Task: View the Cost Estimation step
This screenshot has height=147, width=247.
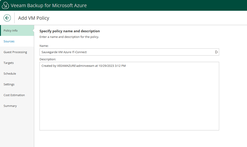Action: [14, 95]
